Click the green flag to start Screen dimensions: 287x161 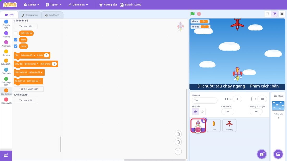[192, 14]
